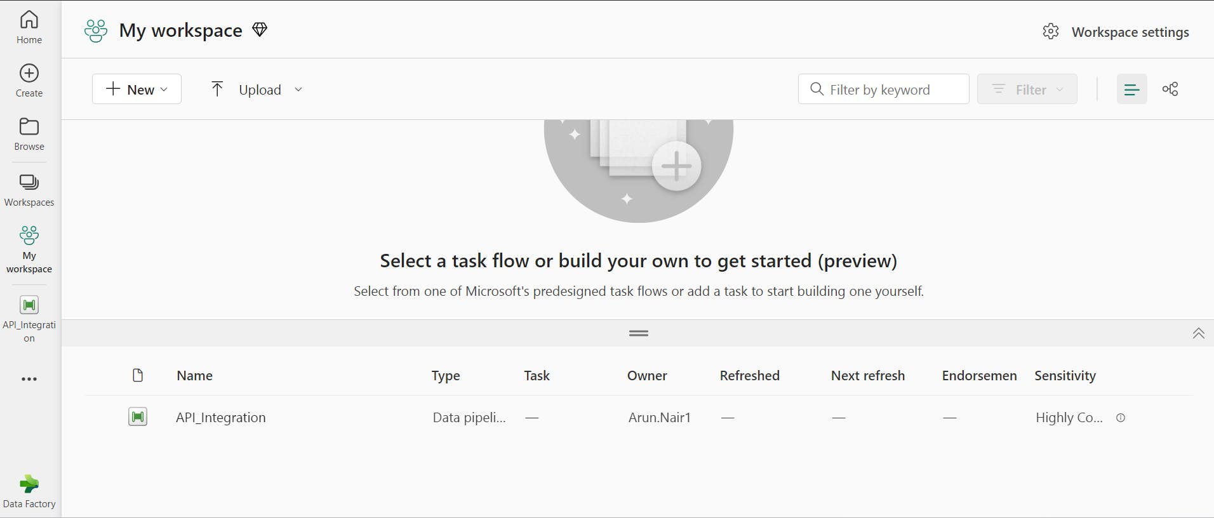Image resolution: width=1214 pixels, height=518 pixels.
Task: Open the Filter dropdown
Action: pyautogui.click(x=1027, y=89)
